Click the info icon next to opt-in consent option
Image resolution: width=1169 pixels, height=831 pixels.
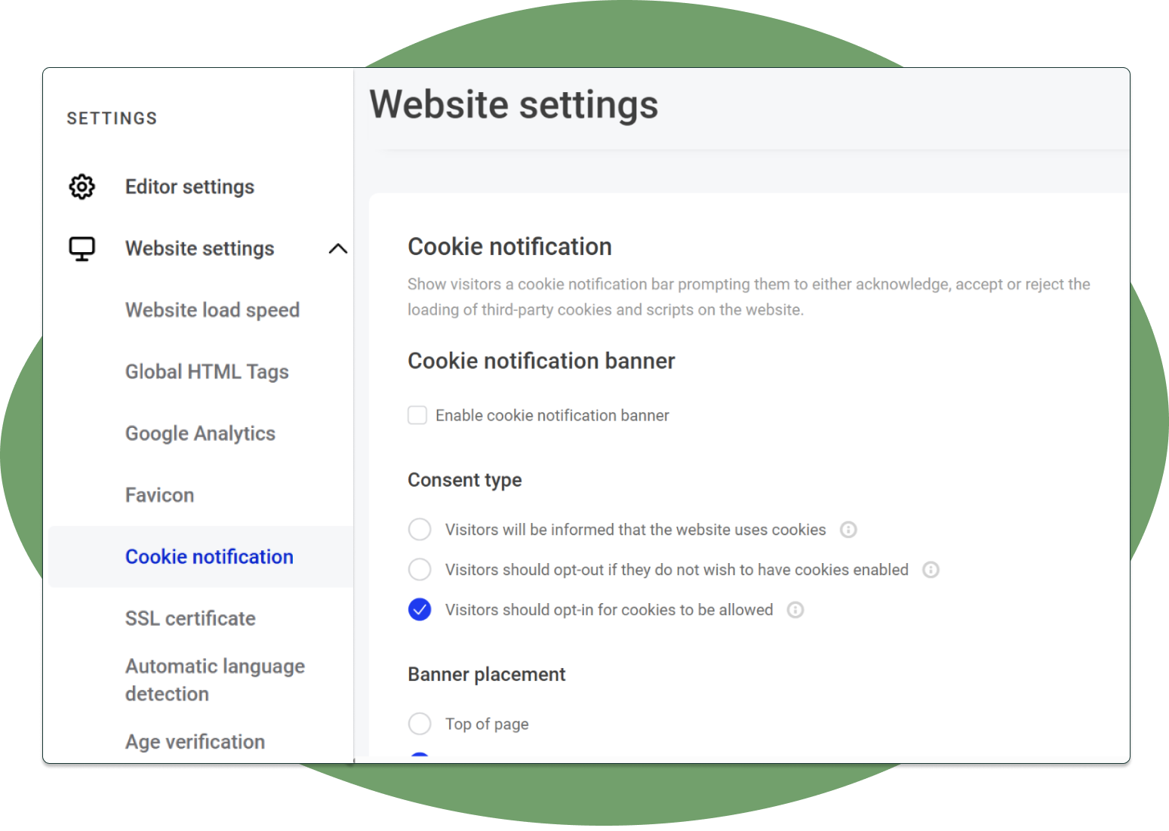click(795, 609)
